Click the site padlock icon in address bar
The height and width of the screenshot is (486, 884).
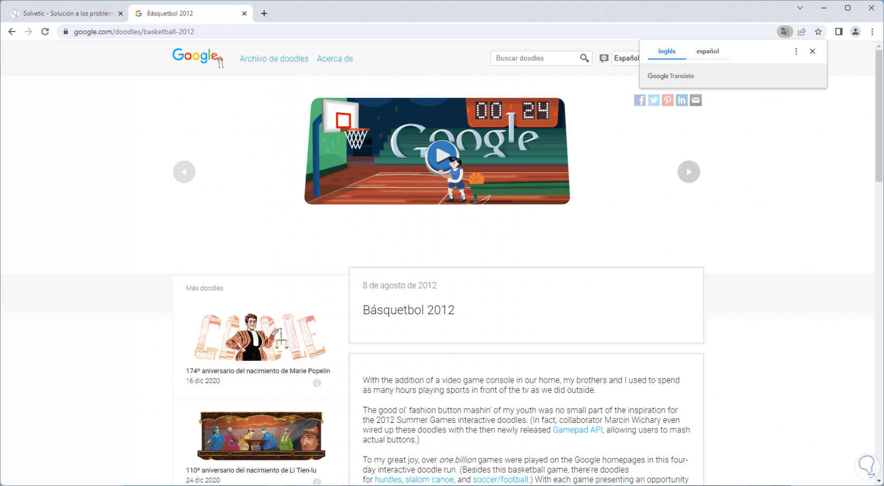tap(66, 32)
